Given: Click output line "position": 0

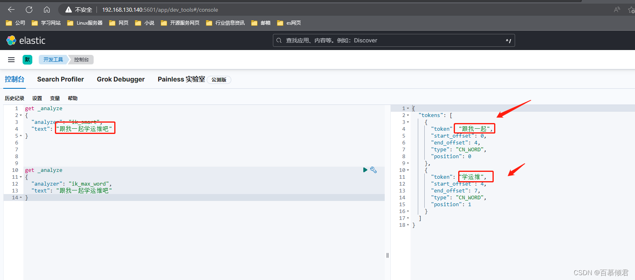Looking at the screenshot, I should [451, 157].
